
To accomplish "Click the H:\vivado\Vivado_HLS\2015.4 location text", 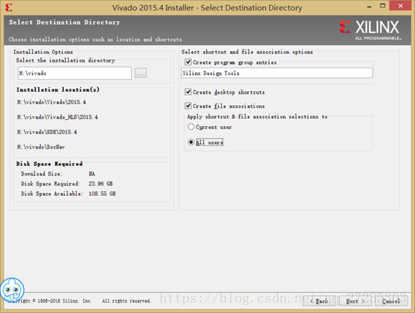I will point(58,117).
